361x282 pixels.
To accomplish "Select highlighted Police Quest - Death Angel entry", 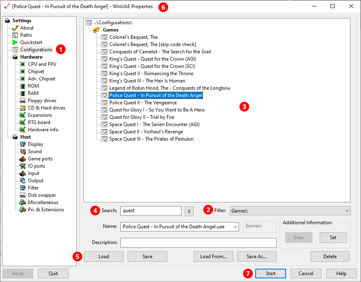I will click(x=156, y=95).
